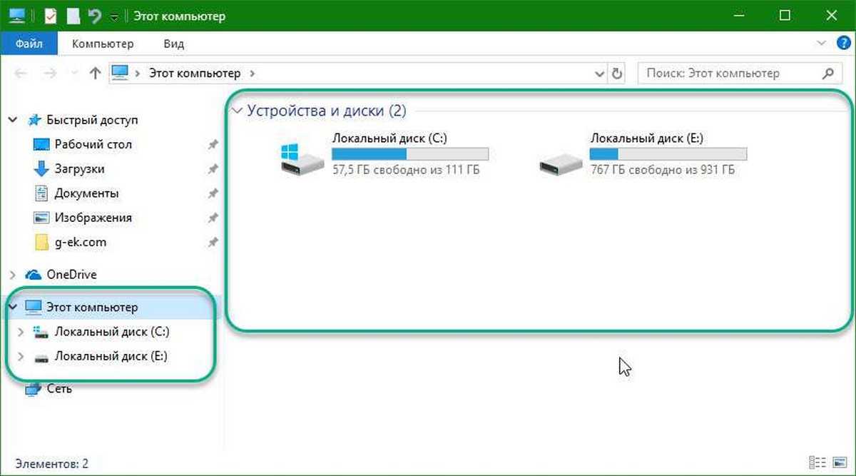Open the g-ek.com folder in sidebar
856x476 pixels.
tap(80, 242)
